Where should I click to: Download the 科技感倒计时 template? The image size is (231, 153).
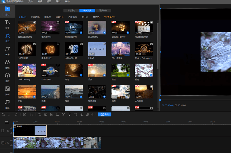(x=81, y=33)
